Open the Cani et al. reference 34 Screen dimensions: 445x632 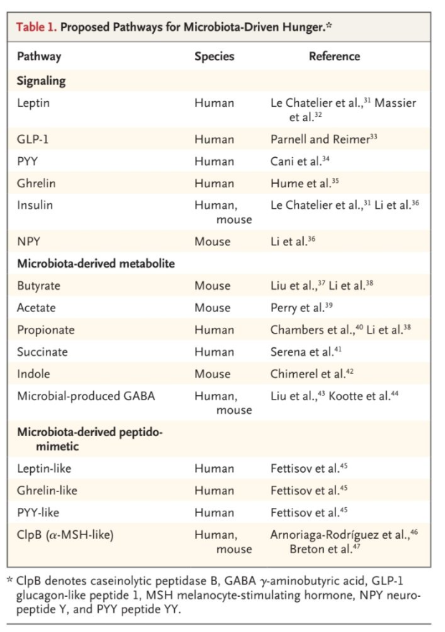tap(300, 161)
